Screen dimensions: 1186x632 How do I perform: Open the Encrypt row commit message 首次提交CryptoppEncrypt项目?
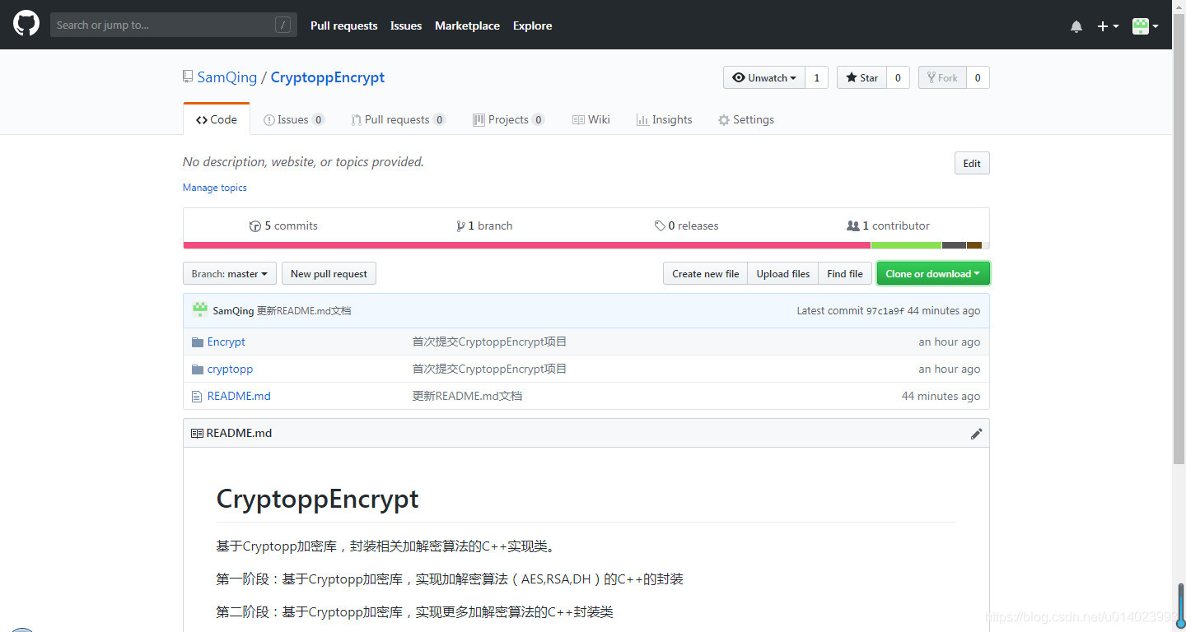489,342
